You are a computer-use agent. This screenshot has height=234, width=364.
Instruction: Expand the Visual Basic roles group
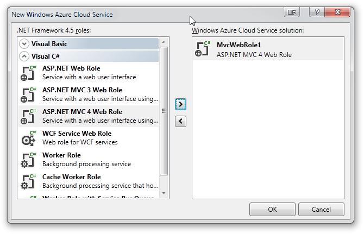pyautogui.click(x=24, y=43)
